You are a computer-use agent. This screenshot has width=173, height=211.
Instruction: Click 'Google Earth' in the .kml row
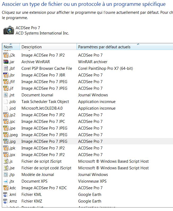(90, 195)
